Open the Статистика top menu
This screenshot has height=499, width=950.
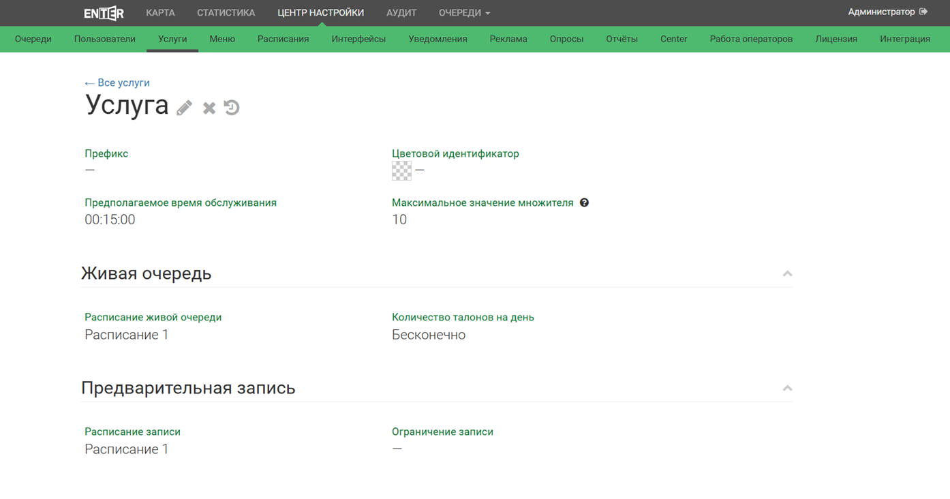point(226,13)
